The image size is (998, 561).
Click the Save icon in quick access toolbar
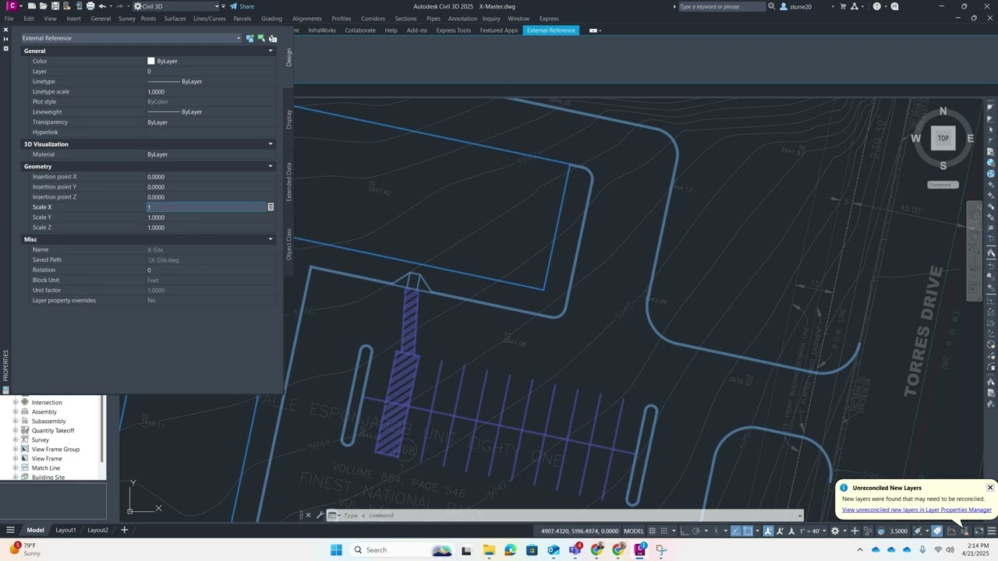[55, 6]
